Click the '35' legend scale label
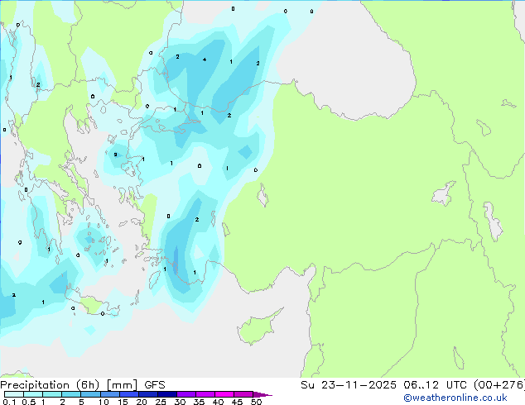The height and width of the screenshot is (405, 525). pos(199,402)
